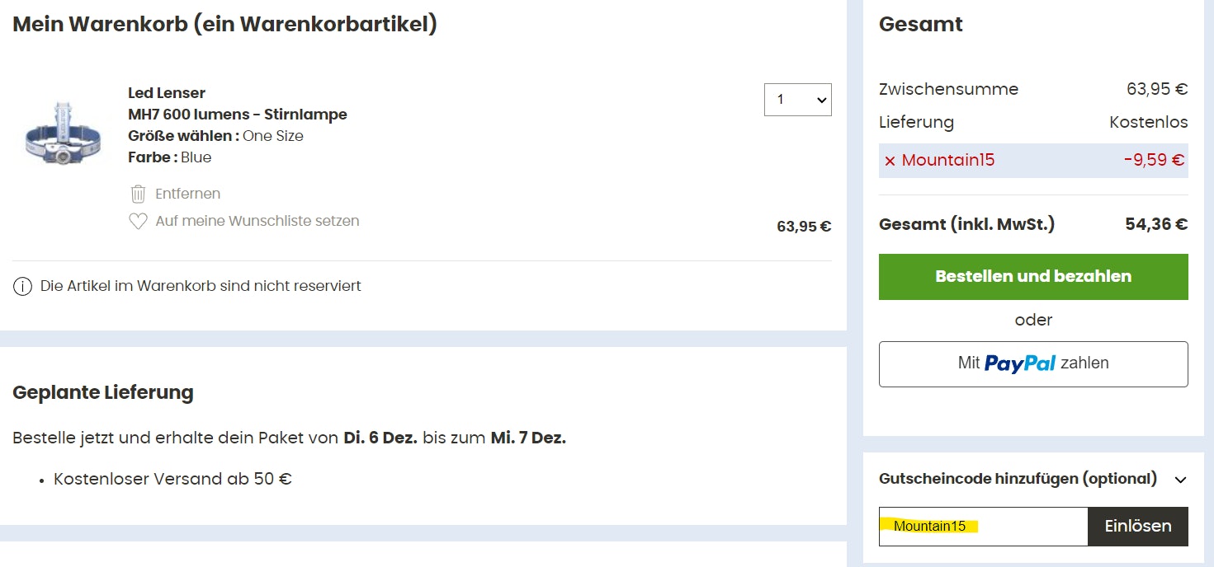1214x567 pixels.
Task: Open the MH7 600 lumens - Stirnlampe title
Action: [238, 115]
